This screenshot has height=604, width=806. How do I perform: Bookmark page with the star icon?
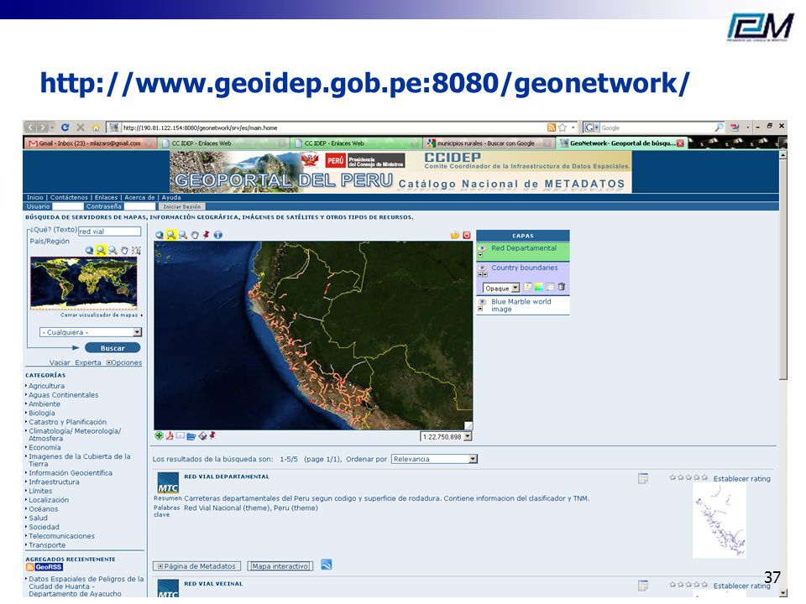(x=563, y=128)
